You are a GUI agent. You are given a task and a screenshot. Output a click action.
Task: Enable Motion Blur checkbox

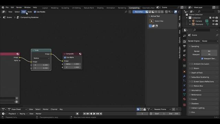[x=192, y=86]
